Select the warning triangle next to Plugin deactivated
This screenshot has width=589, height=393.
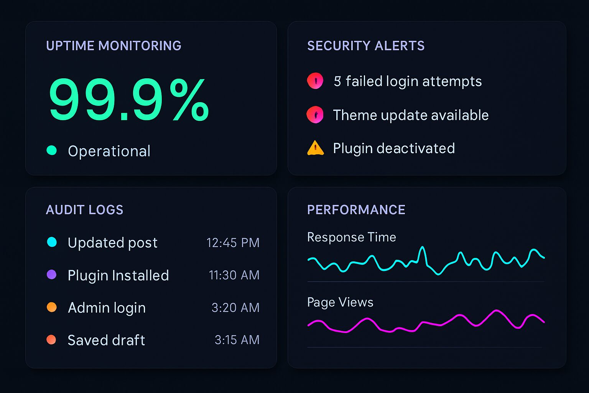314,148
